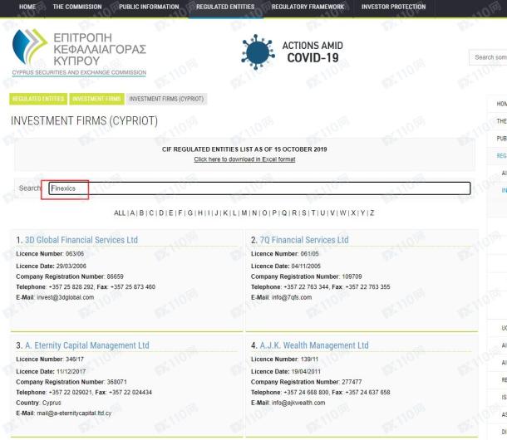
Task: Filter by ALL letters
Action: pyautogui.click(x=120, y=213)
